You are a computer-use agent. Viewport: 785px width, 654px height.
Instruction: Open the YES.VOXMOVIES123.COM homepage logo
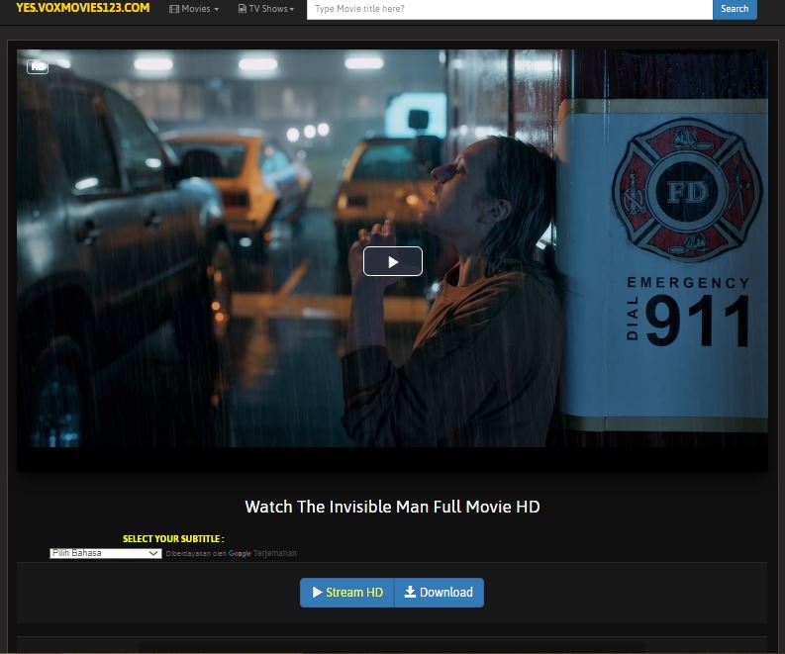(82, 8)
